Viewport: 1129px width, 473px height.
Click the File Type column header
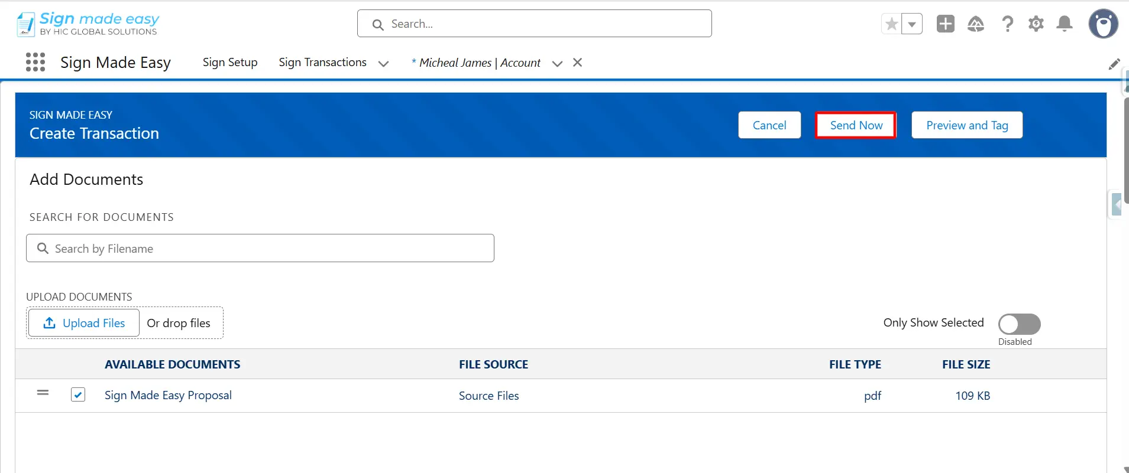[x=855, y=364]
